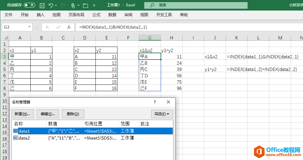
Task: Switch to the 开始 tab
Action: point(24,15)
